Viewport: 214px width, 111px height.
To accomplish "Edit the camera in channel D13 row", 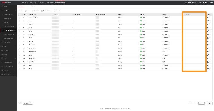I will (208, 58).
